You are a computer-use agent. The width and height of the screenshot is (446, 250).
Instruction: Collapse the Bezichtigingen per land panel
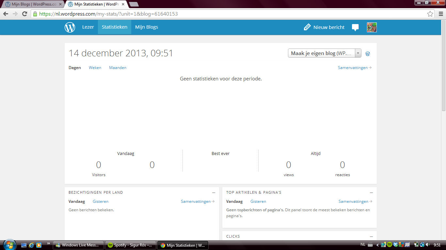coord(214,193)
